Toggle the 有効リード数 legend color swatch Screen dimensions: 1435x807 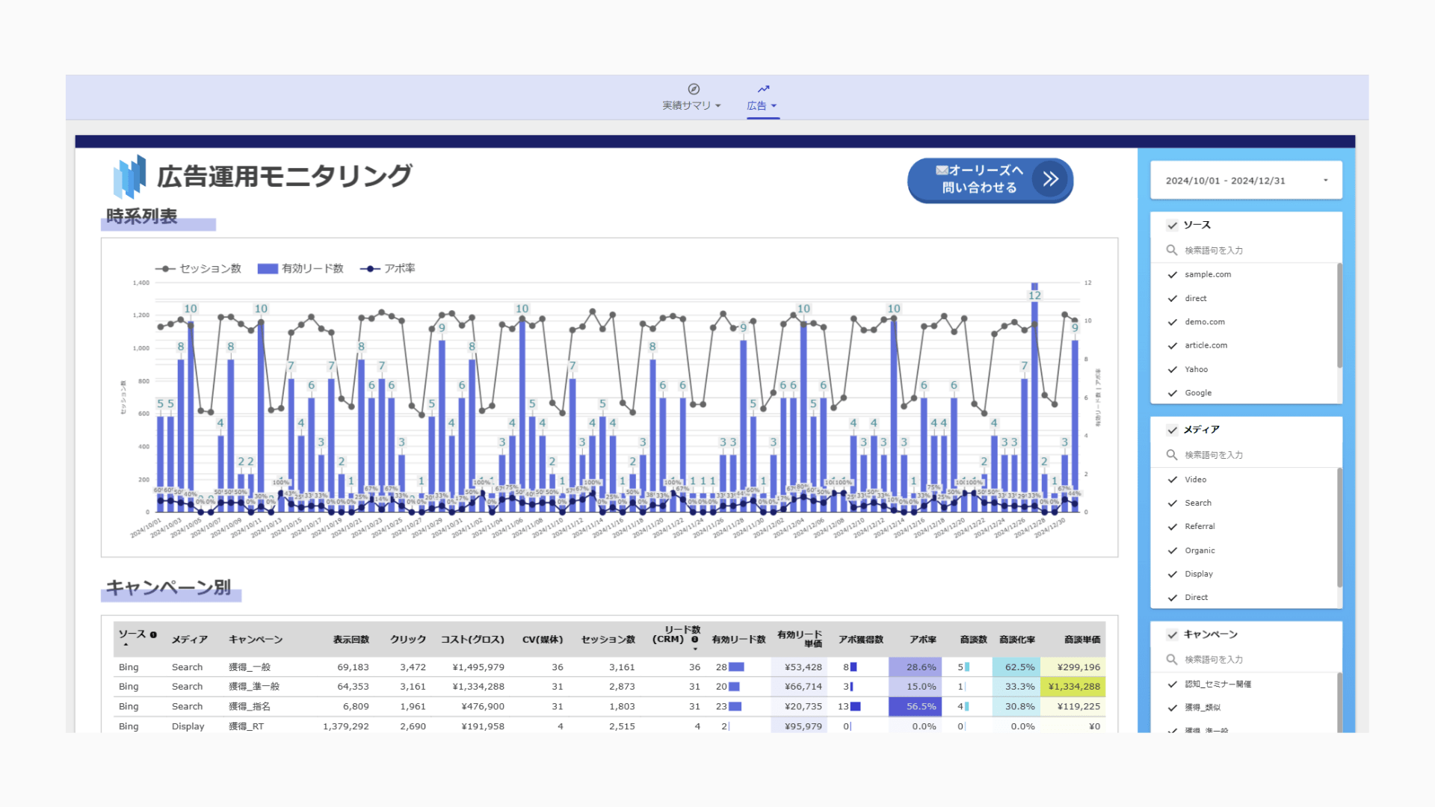[x=268, y=269]
